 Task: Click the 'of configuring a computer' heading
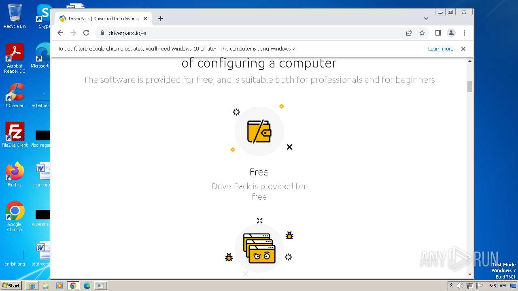tap(259, 63)
